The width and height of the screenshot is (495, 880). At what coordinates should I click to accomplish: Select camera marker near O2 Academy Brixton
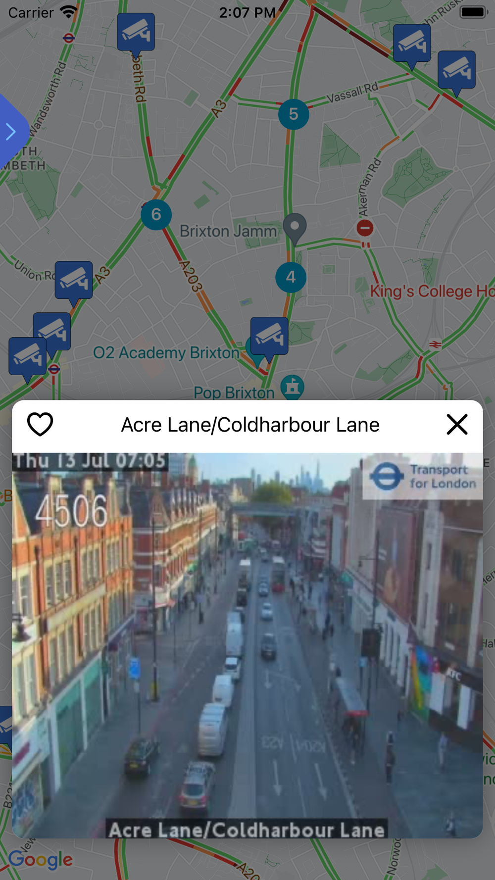click(269, 339)
